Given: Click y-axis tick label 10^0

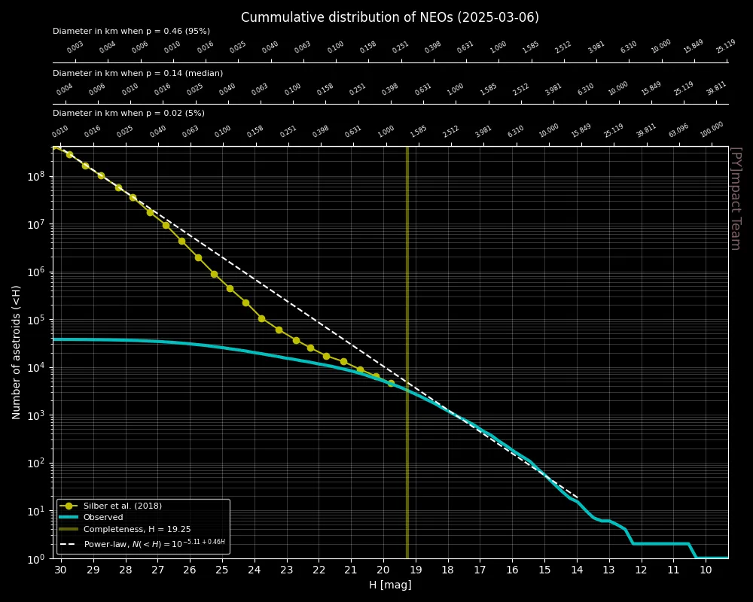Looking at the screenshot, I should click(x=36, y=559).
